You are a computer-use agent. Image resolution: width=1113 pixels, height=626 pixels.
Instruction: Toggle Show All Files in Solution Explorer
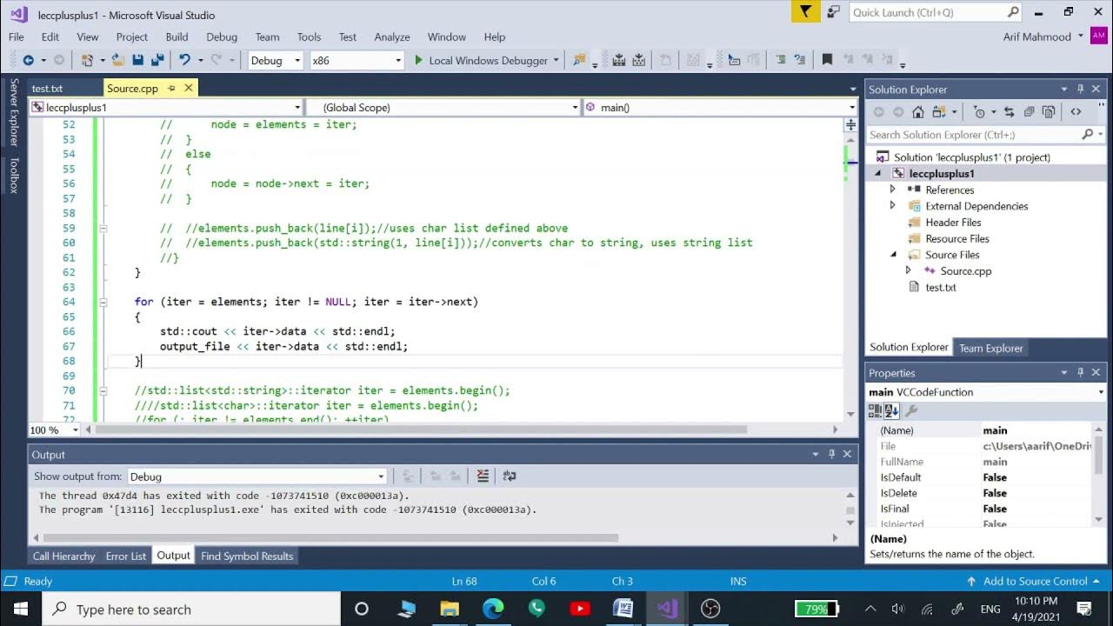1049,111
